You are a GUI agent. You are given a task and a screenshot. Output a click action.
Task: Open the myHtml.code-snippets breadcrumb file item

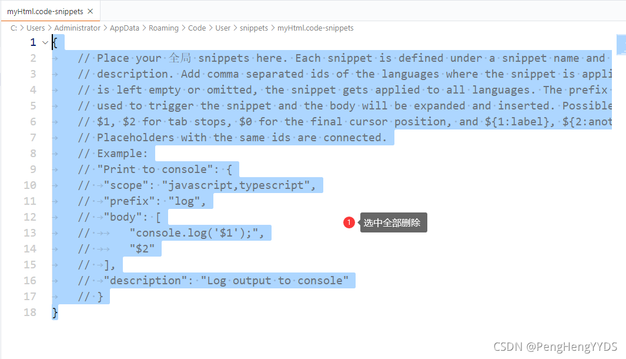click(x=316, y=28)
